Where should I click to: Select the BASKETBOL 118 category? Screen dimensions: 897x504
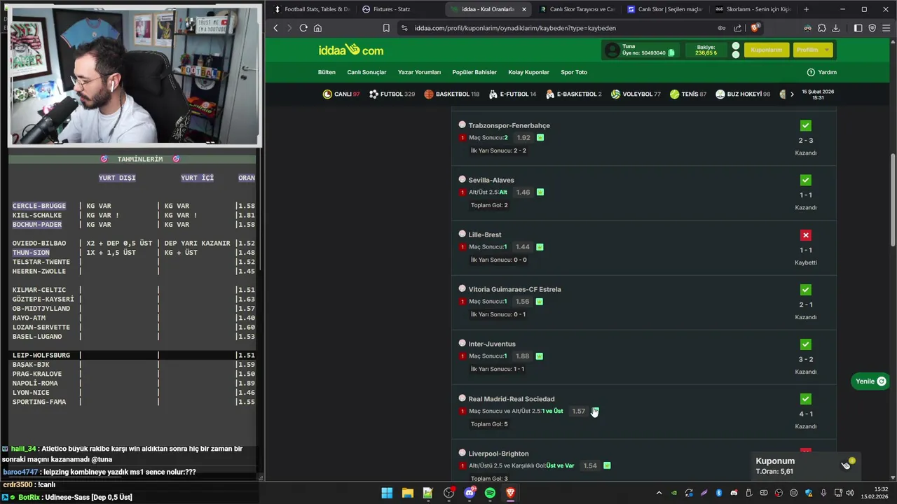(452, 94)
